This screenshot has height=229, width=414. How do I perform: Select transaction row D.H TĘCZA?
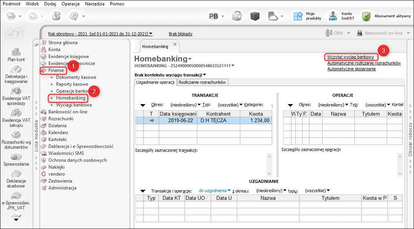[x=204, y=121]
